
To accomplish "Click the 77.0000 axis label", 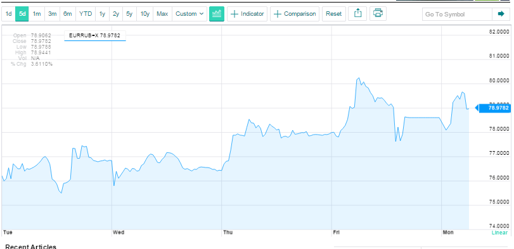I will click(499, 154).
